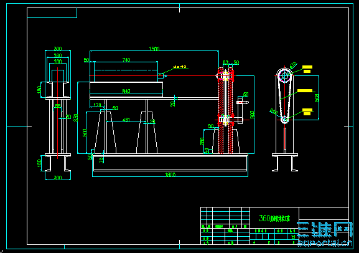
Task: Pick the 840 dimension text
Action: click(126, 91)
